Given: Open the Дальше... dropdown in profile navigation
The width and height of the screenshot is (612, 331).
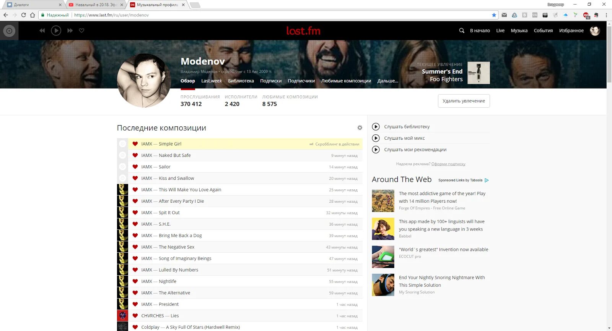Looking at the screenshot, I should coord(388,81).
